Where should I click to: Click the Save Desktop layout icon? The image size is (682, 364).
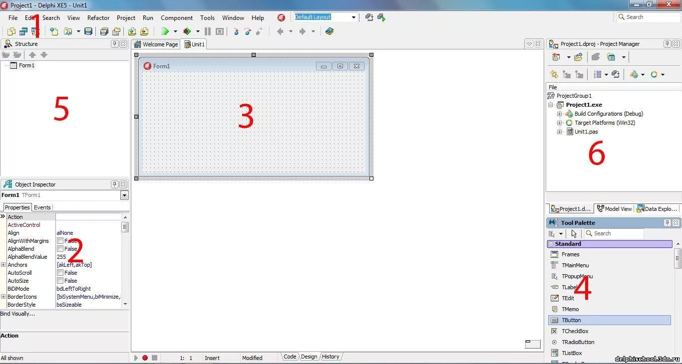point(369,17)
